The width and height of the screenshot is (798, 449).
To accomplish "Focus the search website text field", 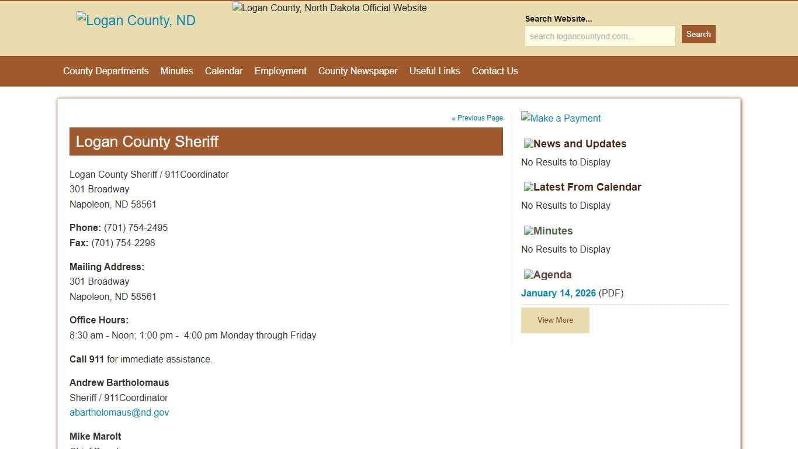I will point(600,36).
